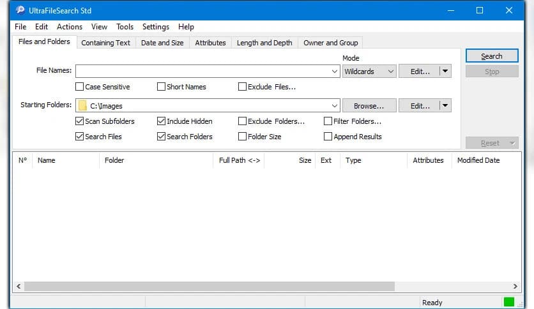Click Browse to choose a starting folder
The width and height of the screenshot is (534, 309).
click(x=369, y=106)
